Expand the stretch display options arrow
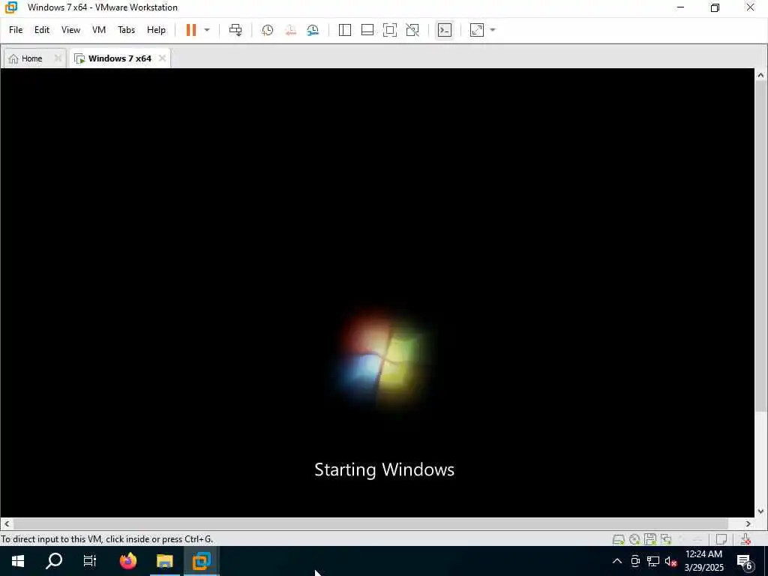The height and width of the screenshot is (576, 768). (x=493, y=30)
